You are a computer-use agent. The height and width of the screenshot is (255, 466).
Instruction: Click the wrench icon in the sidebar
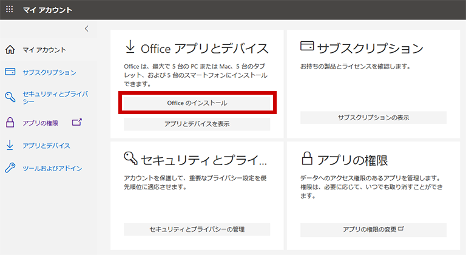(10, 168)
